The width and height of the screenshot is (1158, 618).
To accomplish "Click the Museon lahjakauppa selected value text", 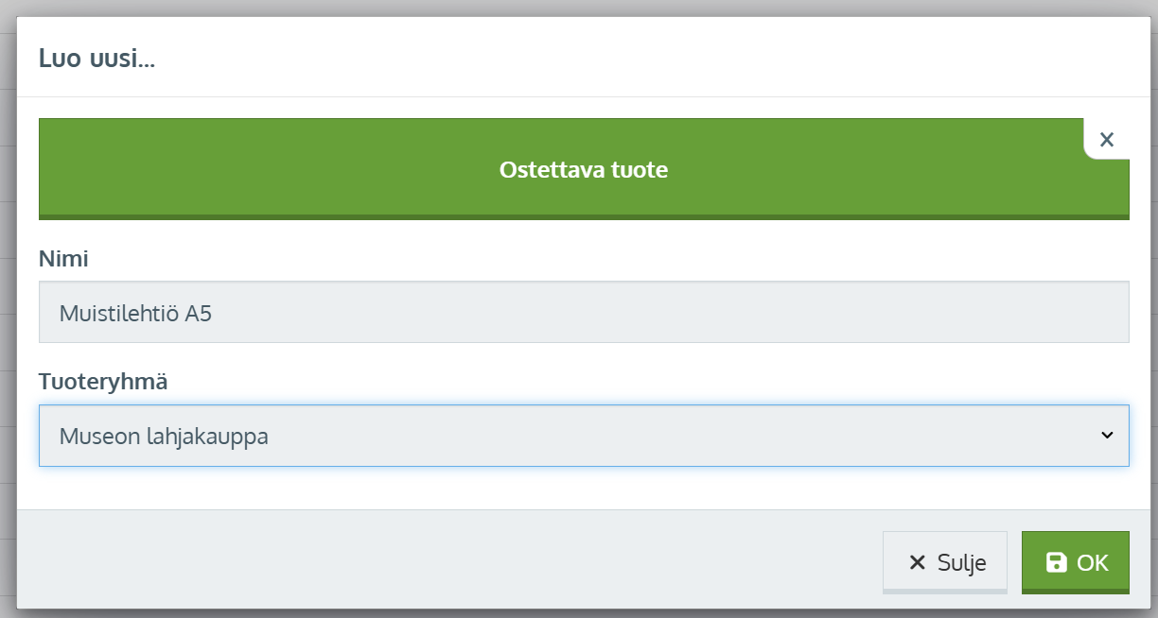I will pos(164,437).
